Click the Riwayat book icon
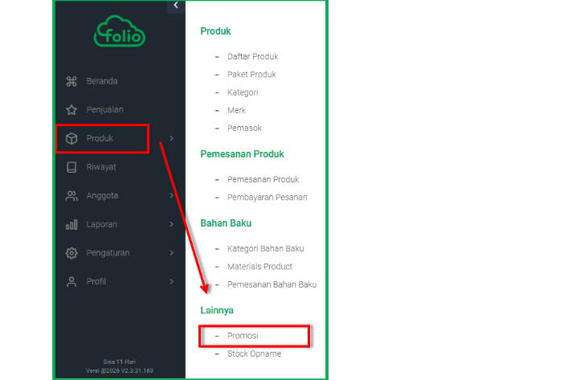Image resolution: width=576 pixels, height=380 pixels. click(x=71, y=167)
